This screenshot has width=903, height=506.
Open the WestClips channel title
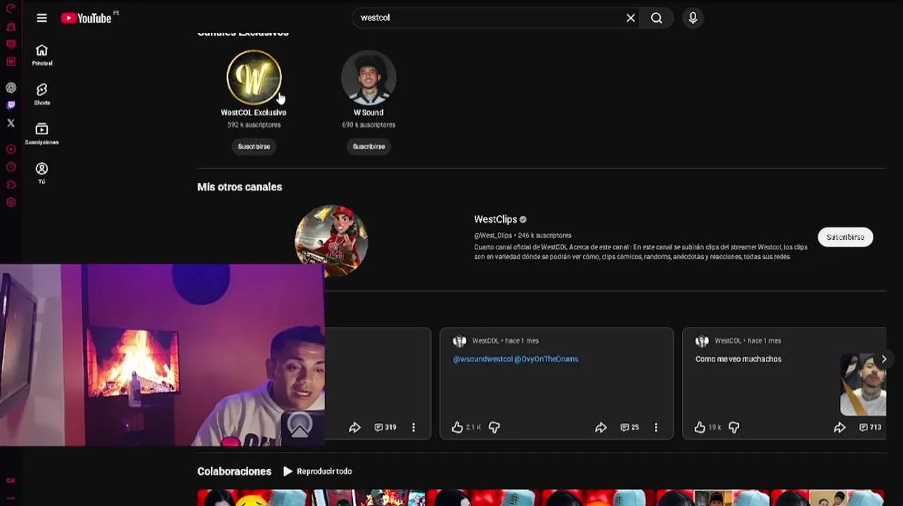click(x=495, y=219)
